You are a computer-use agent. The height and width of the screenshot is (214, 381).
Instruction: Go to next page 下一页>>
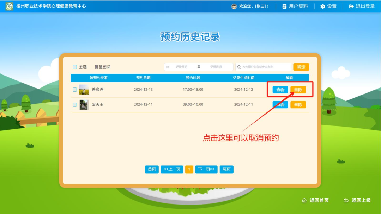[206, 169]
